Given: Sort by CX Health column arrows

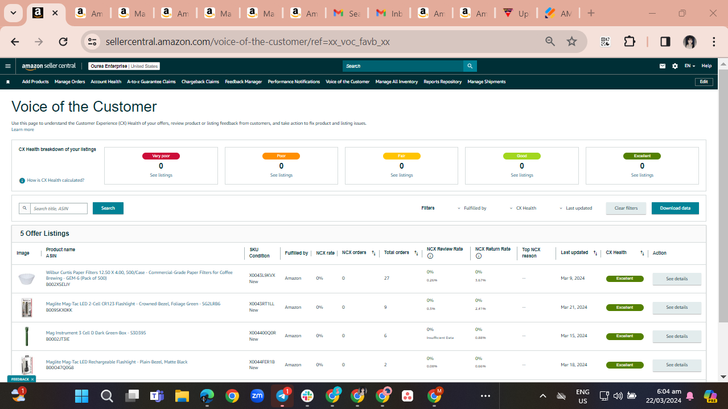Looking at the screenshot, I should point(642,253).
